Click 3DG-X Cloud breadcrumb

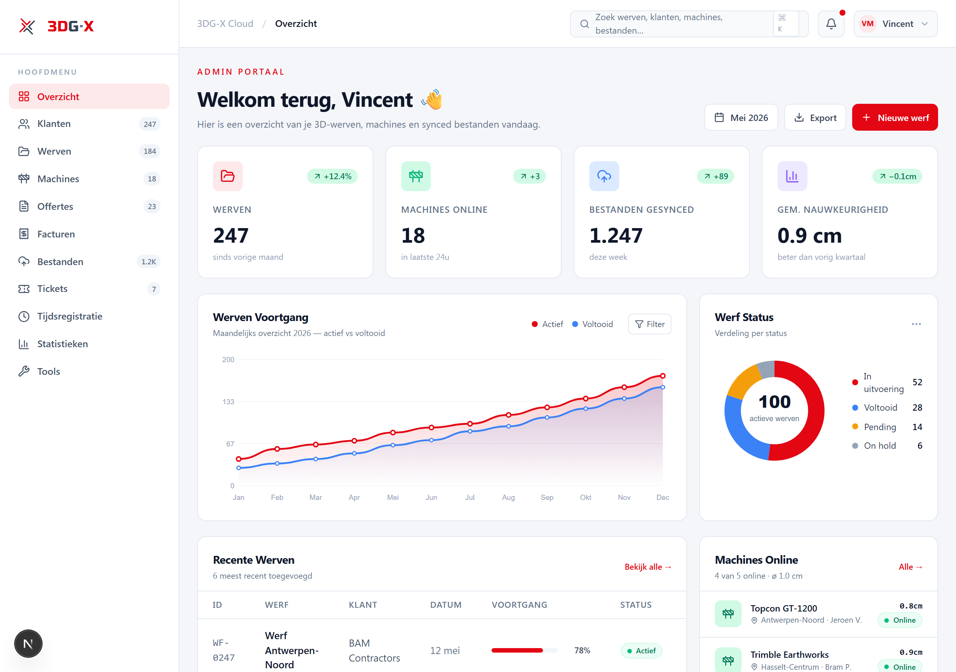[225, 24]
